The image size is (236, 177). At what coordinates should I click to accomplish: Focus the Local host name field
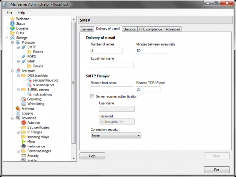click(112, 65)
